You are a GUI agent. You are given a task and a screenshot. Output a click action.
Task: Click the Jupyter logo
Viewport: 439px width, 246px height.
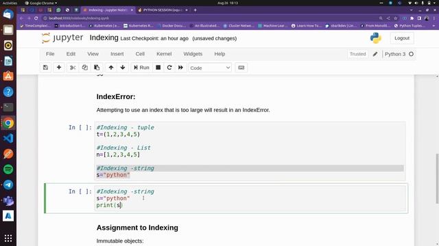(x=62, y=38)
